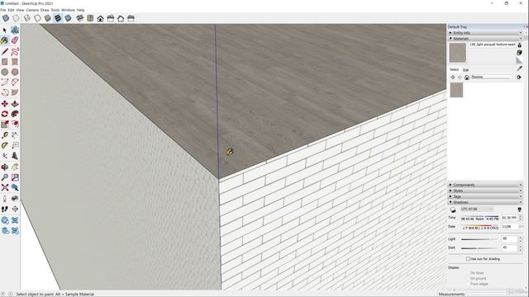Expand the Components panel
529x297 pixels.
486,185
